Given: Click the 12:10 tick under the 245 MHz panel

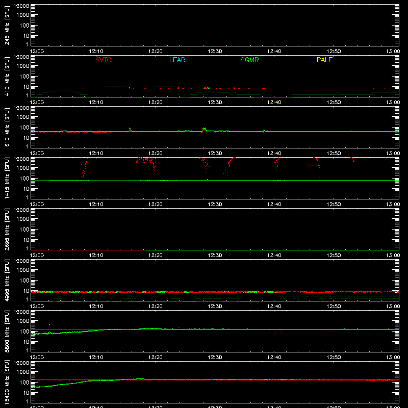Looking at the screenshot, I should click(96, 52).
